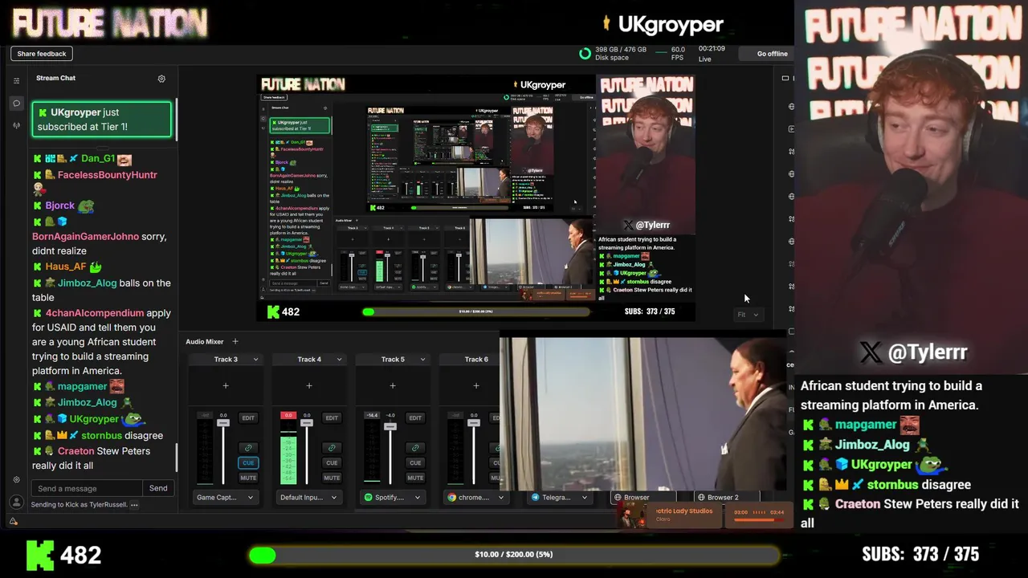Click the Track 3 volume fader handle
Viewport: 1028px width, 578px height.
223,423
